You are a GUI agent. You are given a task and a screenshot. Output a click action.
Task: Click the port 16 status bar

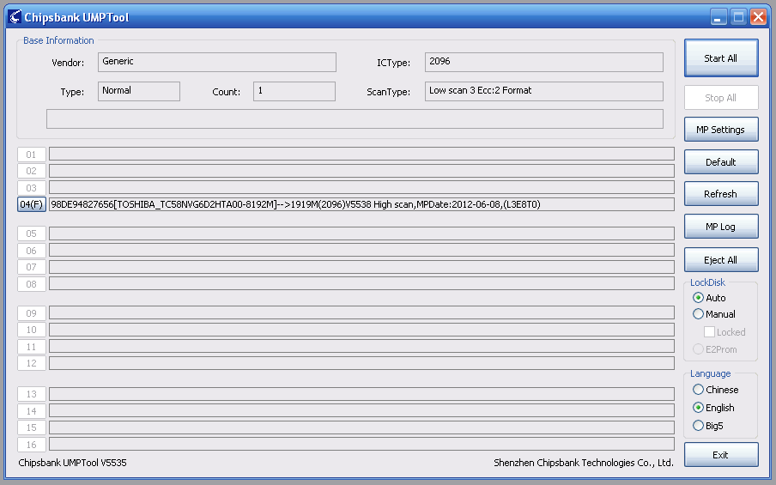click(x=361, y=444)
